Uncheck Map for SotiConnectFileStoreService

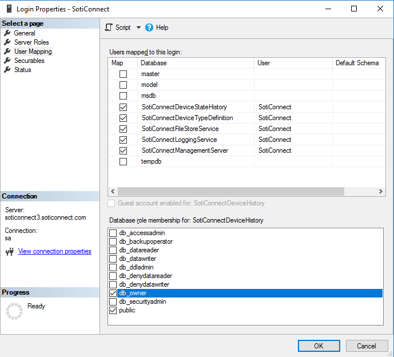pyautogui.click(x=123, y=129)
